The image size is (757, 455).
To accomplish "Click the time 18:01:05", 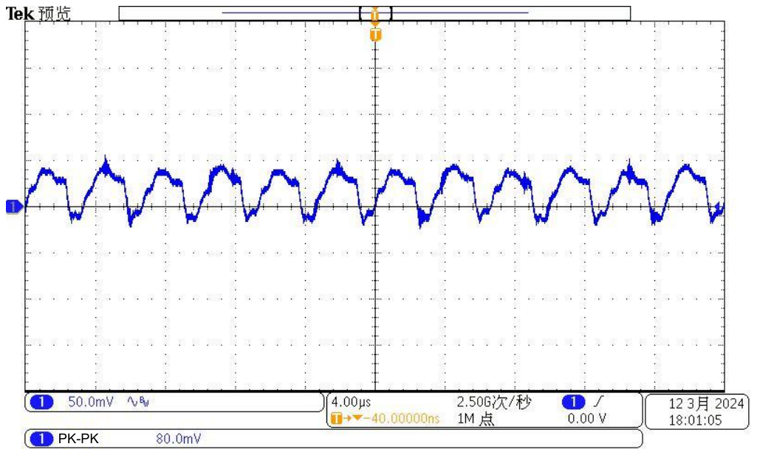I will [x=695, y=420].
